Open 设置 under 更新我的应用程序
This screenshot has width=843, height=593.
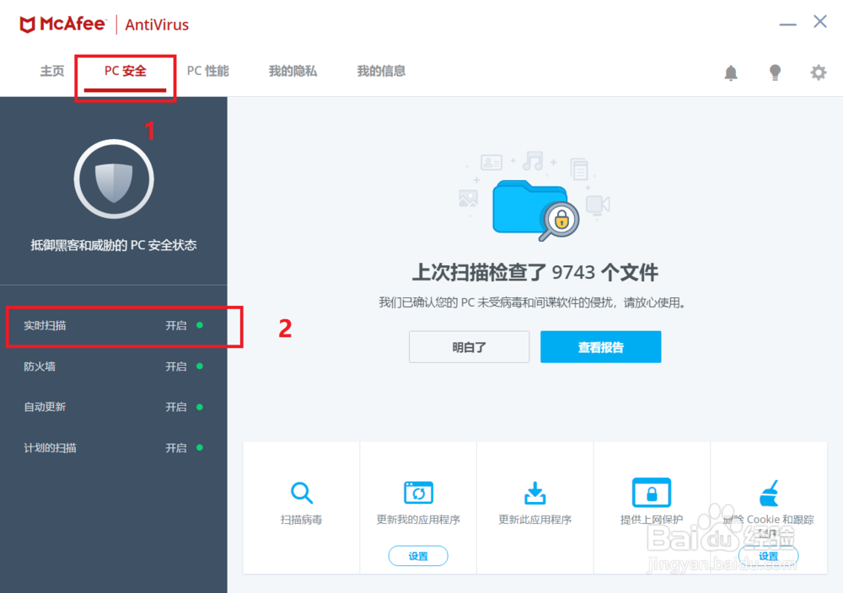coord(418,556)
